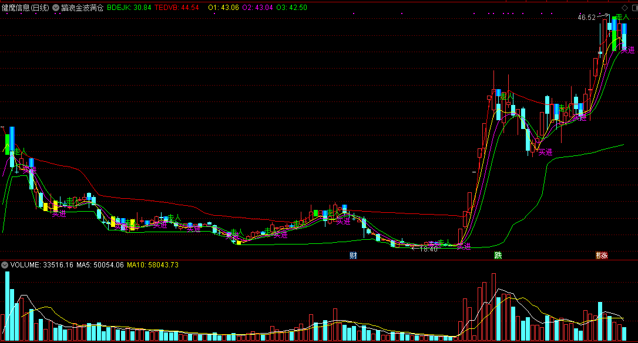This screenshot has width=638, height=343.
Task: Click the O3: 42.50 value
Action: (x=292, y=8)
